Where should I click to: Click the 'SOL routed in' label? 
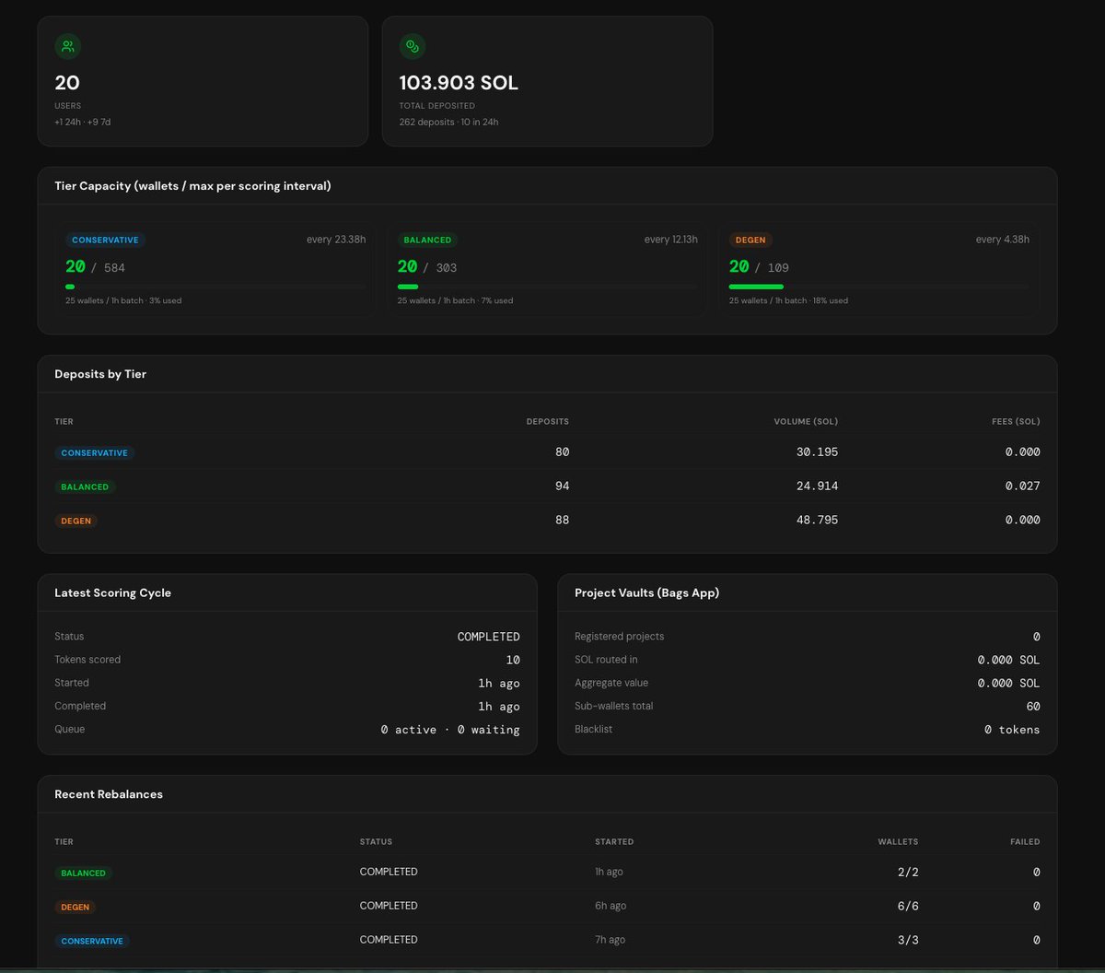pyautogui.click(x=606, y=660)
